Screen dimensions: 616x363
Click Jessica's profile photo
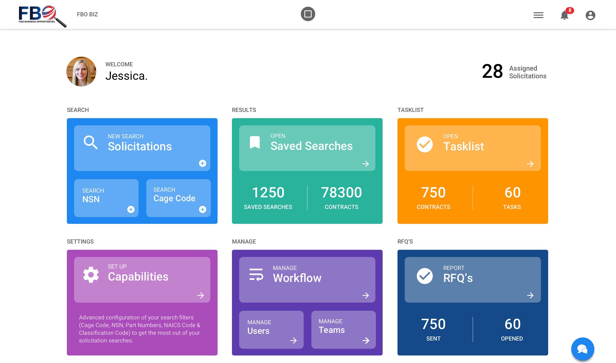(81, 71)
